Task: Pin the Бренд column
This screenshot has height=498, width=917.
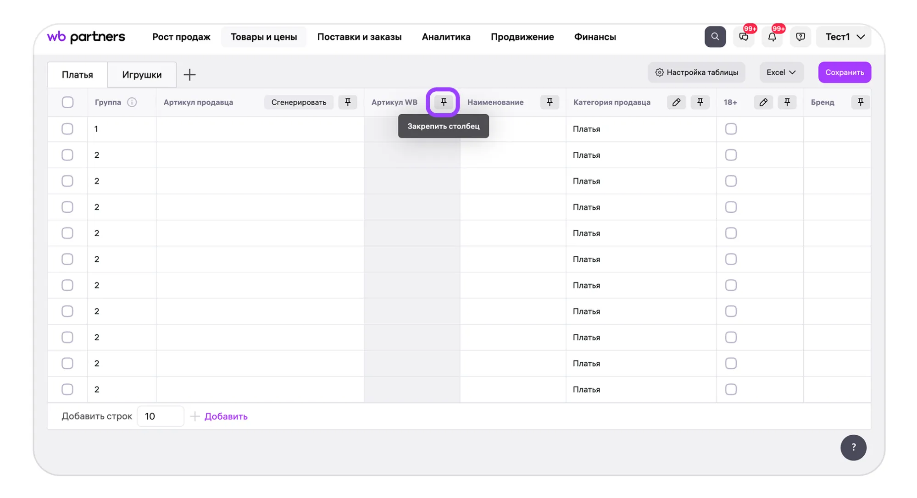Action: (860, 102)
